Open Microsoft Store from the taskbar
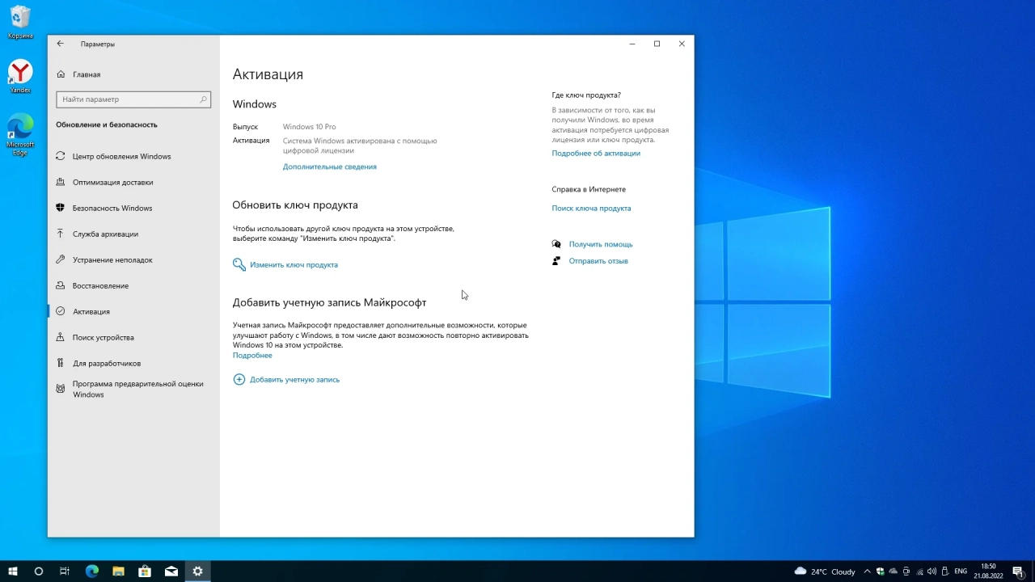Viewport: 1035px width, 582px height. click(x=145, y=571)
